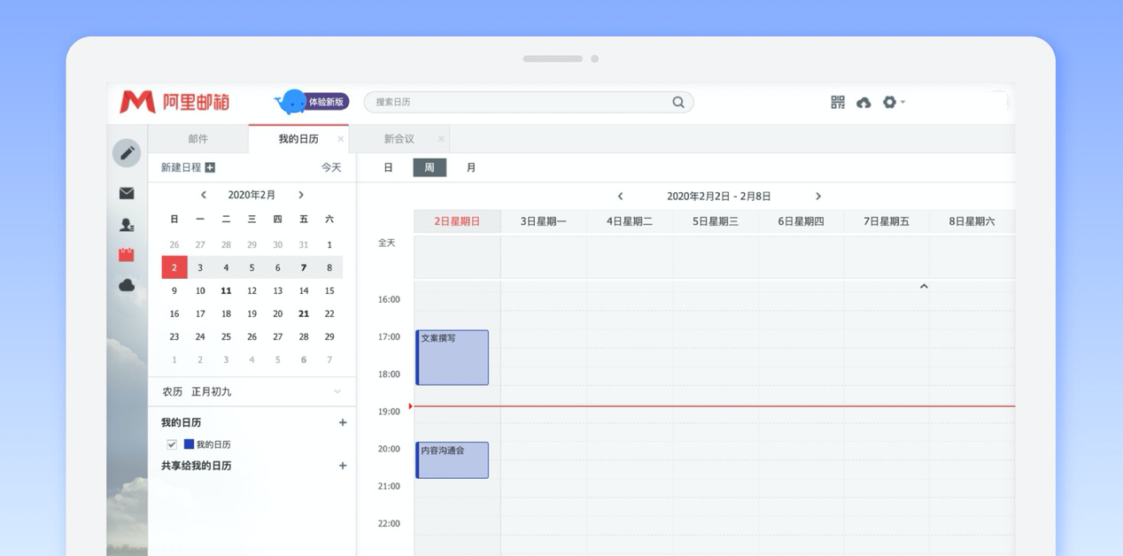
Task: Click the QR code icon in header
Action: click(838, 103)
